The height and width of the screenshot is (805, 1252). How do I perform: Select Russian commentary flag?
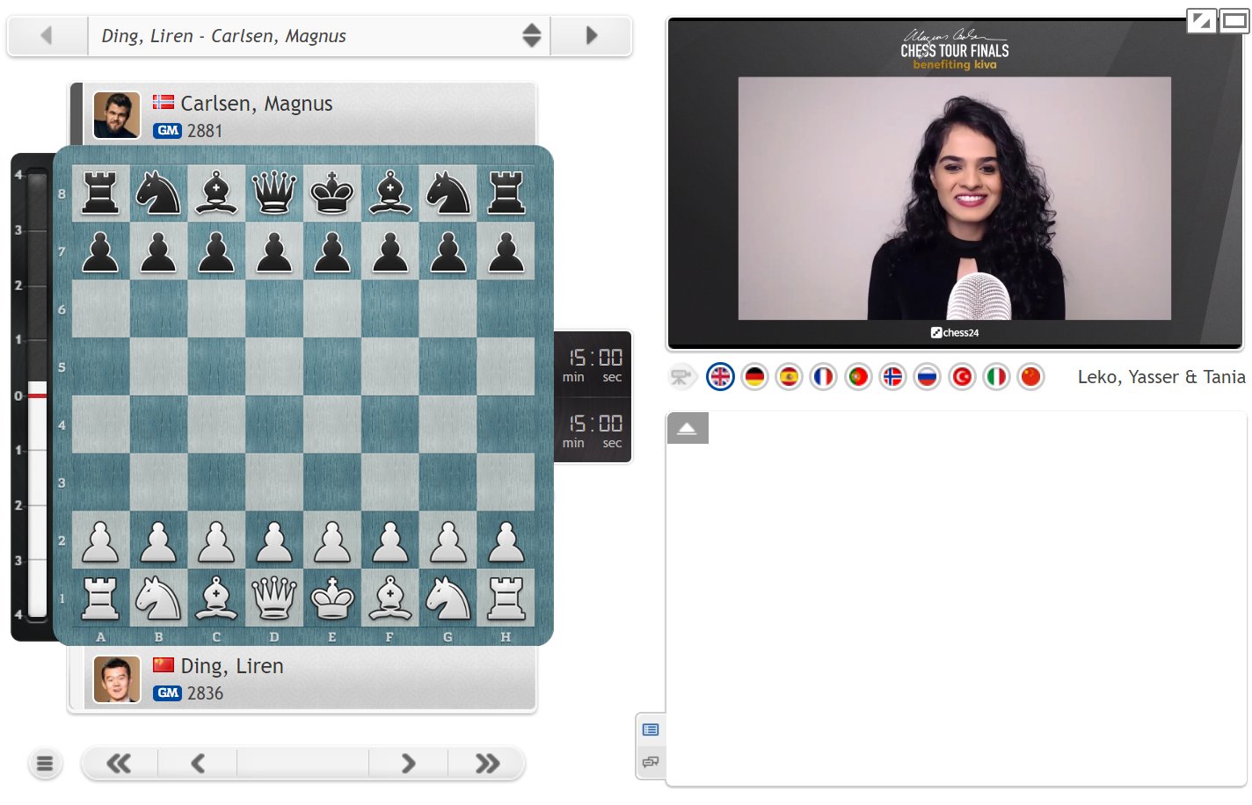pyautogui.click(x=927, y=377)
